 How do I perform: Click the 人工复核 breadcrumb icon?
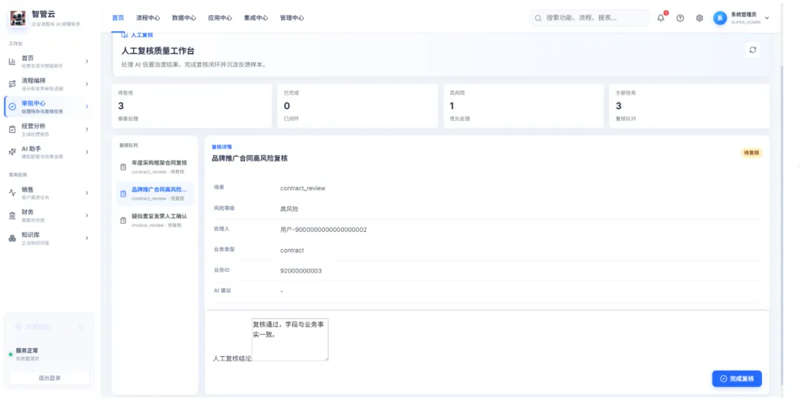pos(124,35)
